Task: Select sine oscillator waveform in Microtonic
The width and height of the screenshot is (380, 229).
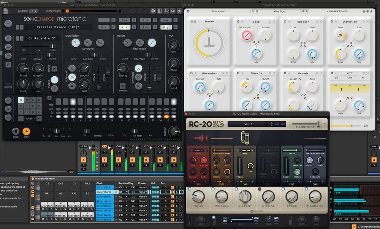Action: point(76,43)
